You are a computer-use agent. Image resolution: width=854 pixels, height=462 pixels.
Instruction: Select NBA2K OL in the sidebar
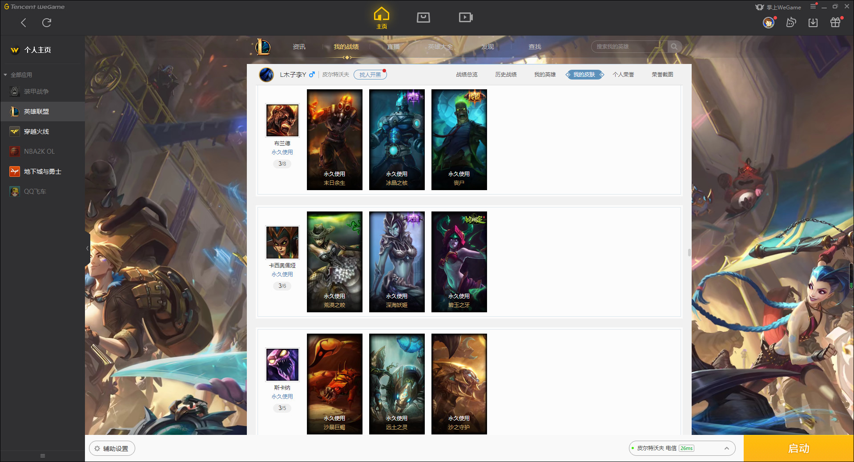click(42, 151)
